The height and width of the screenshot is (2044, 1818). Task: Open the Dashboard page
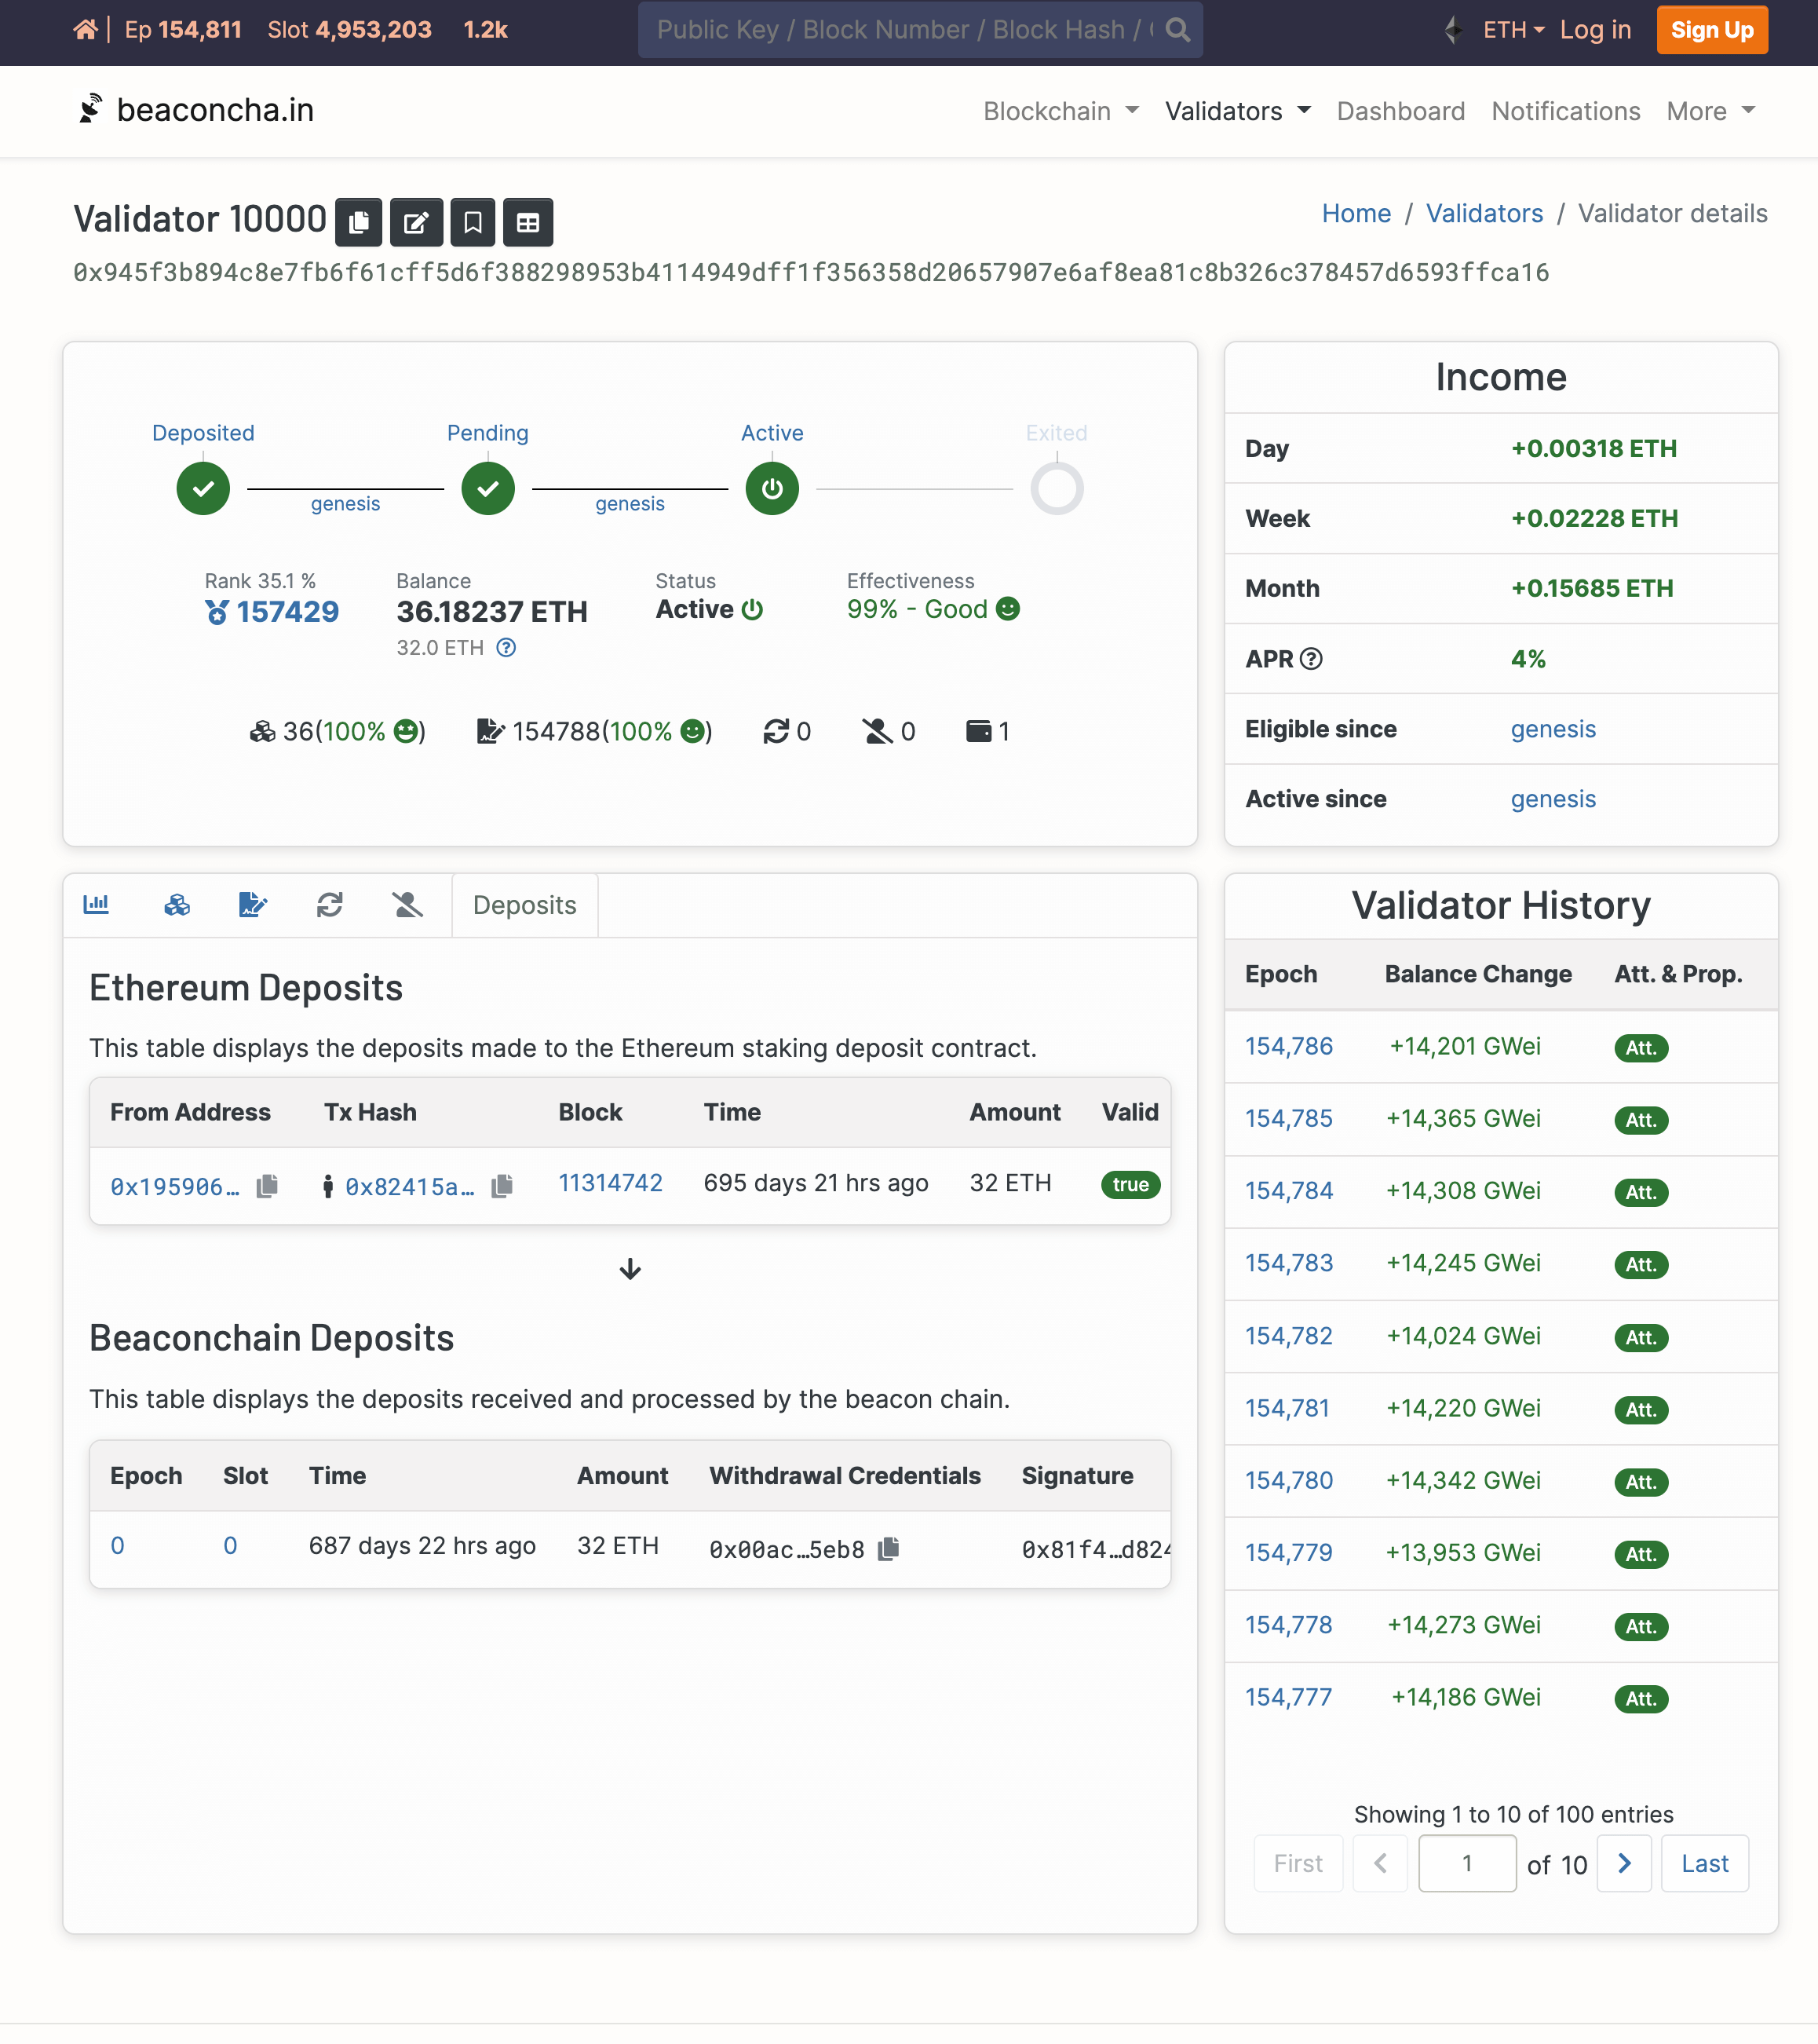pyautogui.click(x=1400, y=111)
